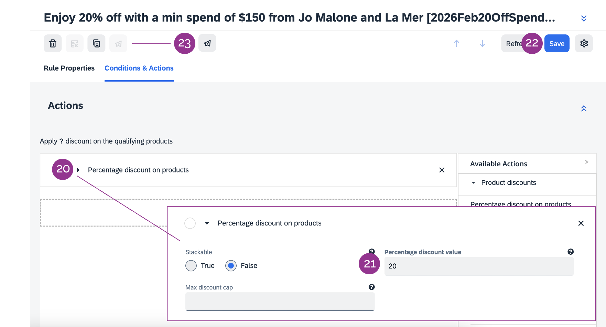Expand the Percentage discount on products row

78,170
